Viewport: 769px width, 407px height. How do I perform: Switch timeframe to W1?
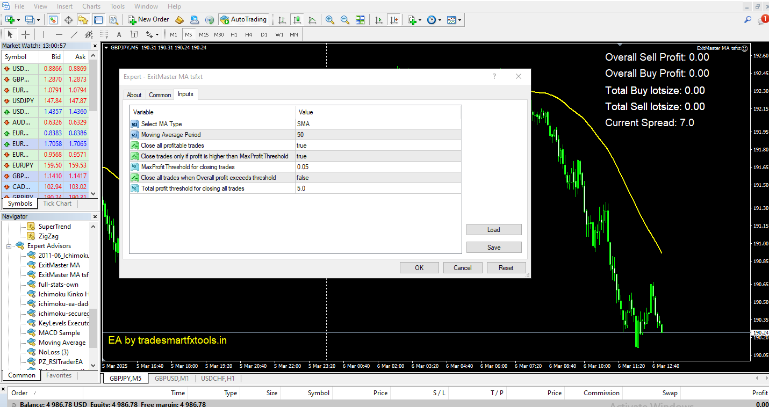279,34
